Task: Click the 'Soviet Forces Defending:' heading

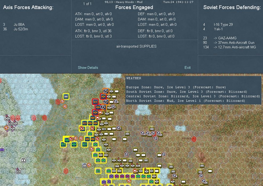Action: coord(232,7)
